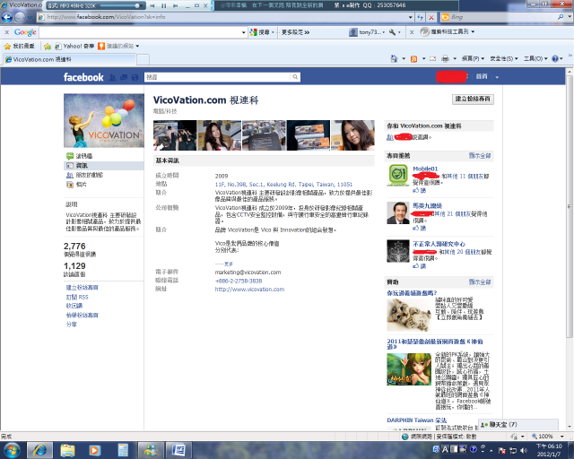574x459 pixels.
Task: Click the Bing search magnifier icon
Action: pyautogui.click(x=561, y=17)
